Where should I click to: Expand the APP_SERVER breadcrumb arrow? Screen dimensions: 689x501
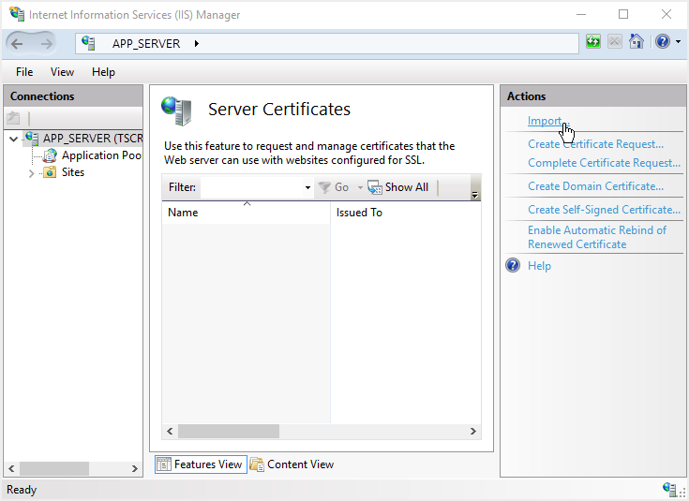pos(197,43)
